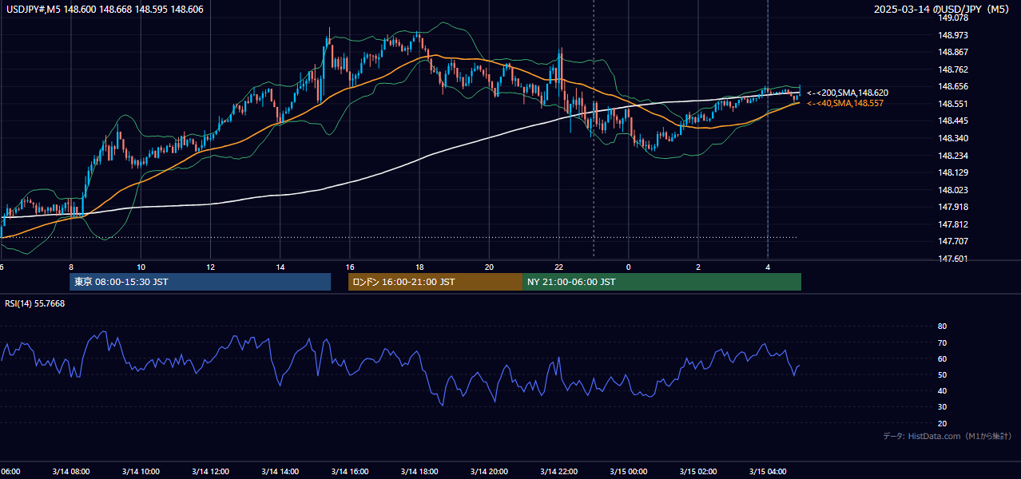
Task: Click the RSI 30 level label
Action: (x=942, y=407)
